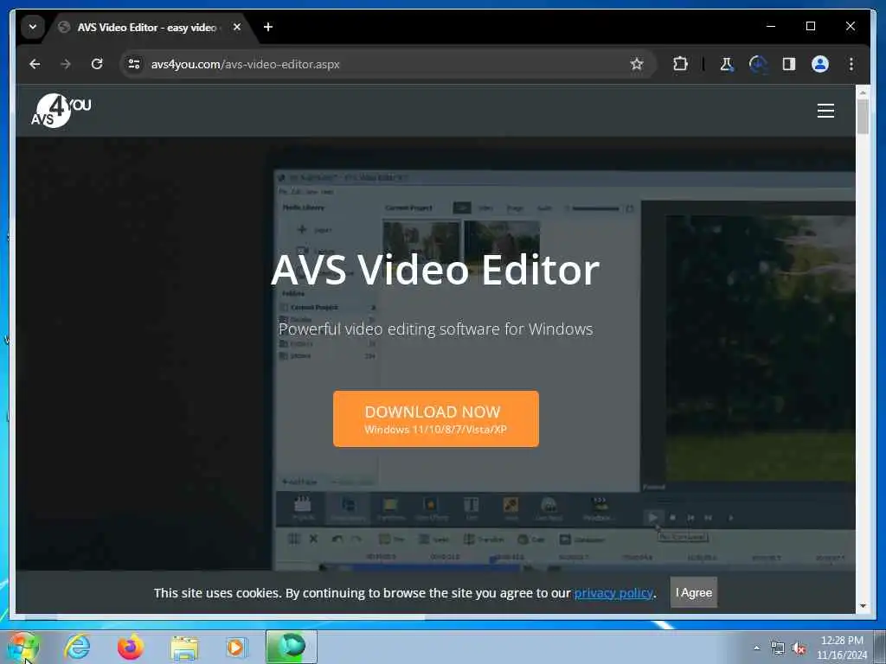This screenshot has height=664, width=886.
Task: Go back to the previous page
Action: [x=35, y=64]
